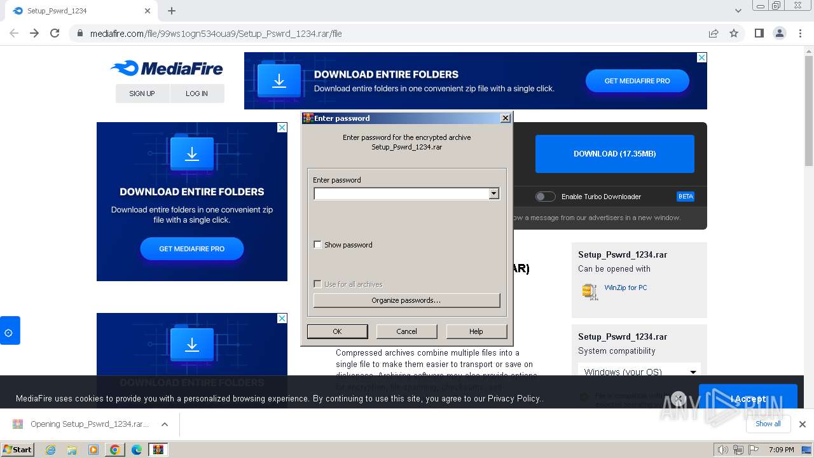Open media player from taskbar
The image size is (814, 458).
(x=93, y=450)
